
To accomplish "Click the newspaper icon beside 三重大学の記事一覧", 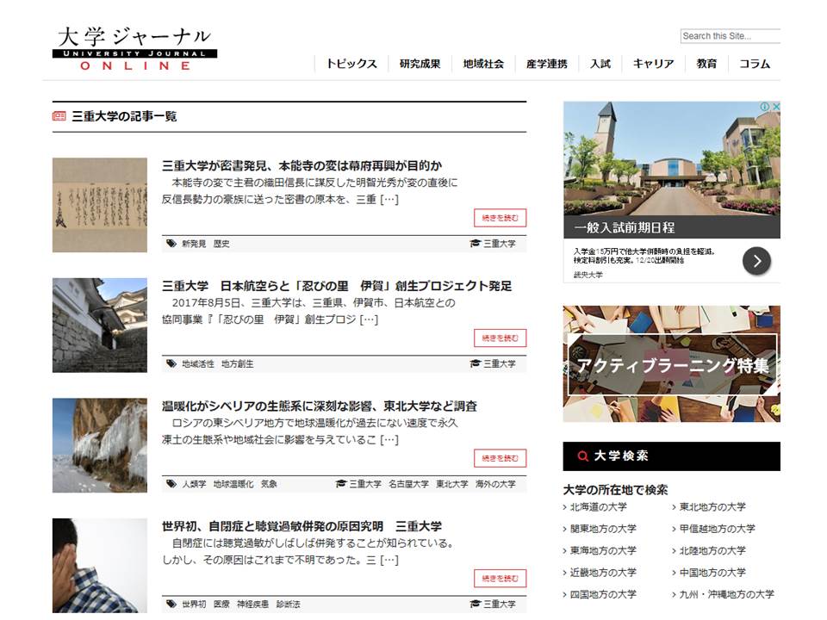I will tap(59, 116).
